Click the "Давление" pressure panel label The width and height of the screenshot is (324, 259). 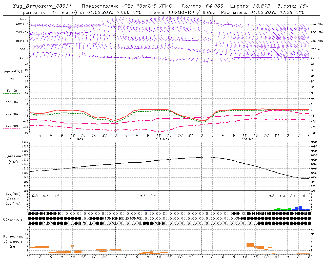13,156
